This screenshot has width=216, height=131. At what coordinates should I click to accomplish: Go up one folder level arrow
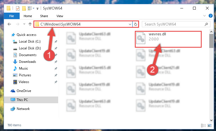pos(30,24)
